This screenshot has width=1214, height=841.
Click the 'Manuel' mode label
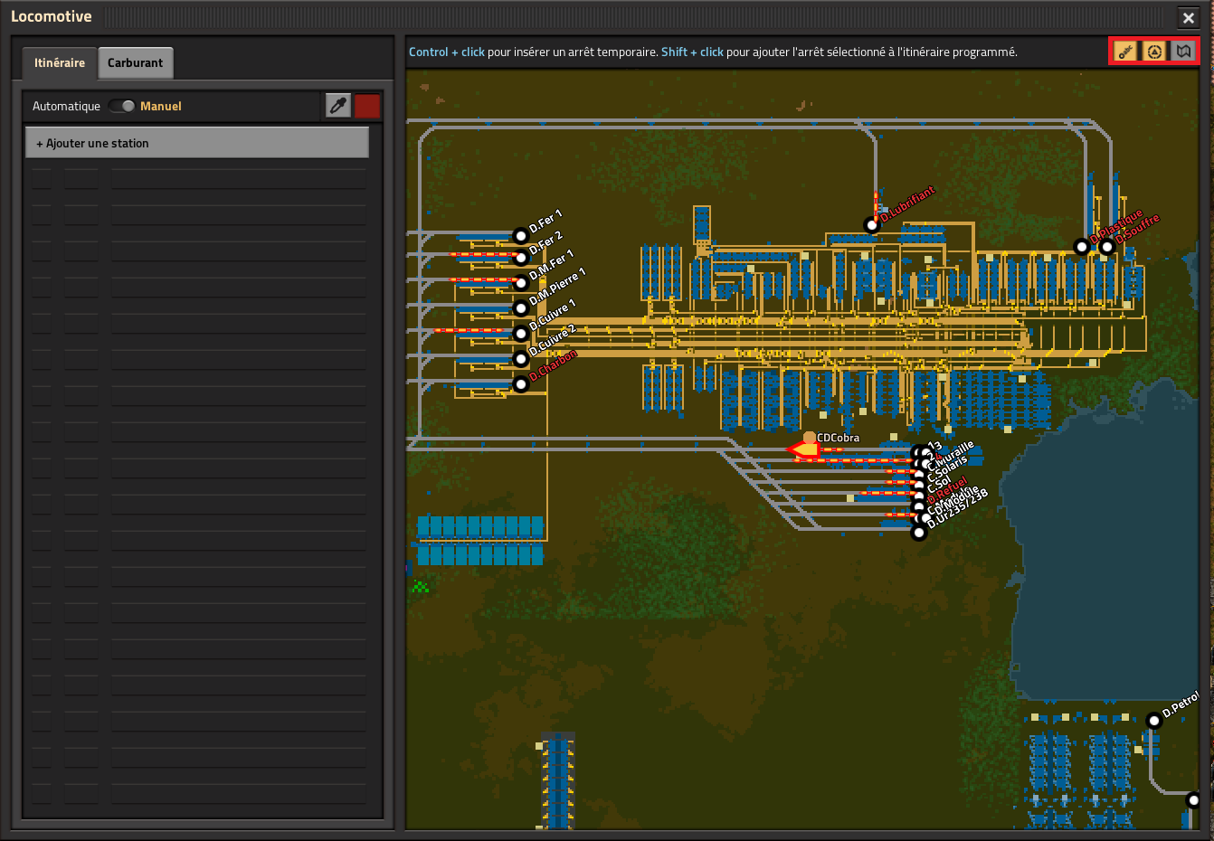tap(161, 106)
